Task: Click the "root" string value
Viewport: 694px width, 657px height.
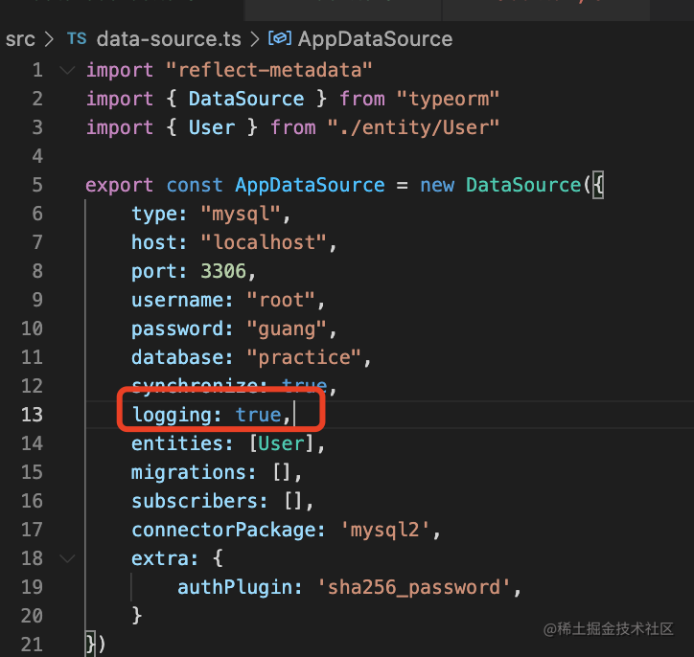Action: click(x=281, y=300)
